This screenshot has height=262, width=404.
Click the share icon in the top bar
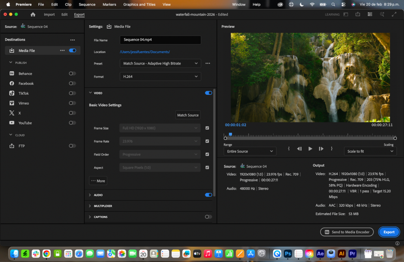359,14
